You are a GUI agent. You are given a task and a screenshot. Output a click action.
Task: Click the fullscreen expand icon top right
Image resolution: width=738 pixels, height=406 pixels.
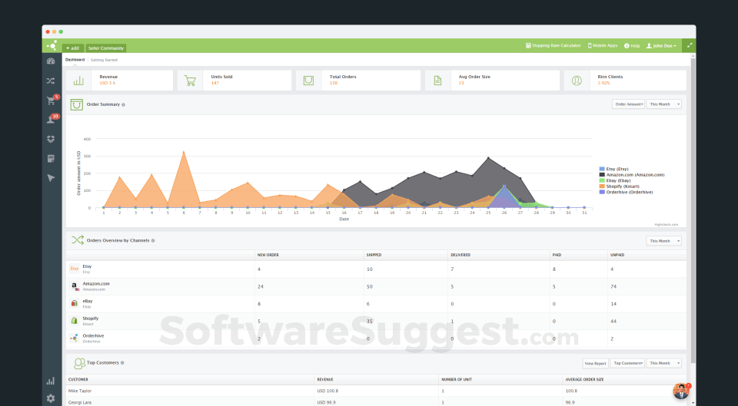click(x=689, y=45)
